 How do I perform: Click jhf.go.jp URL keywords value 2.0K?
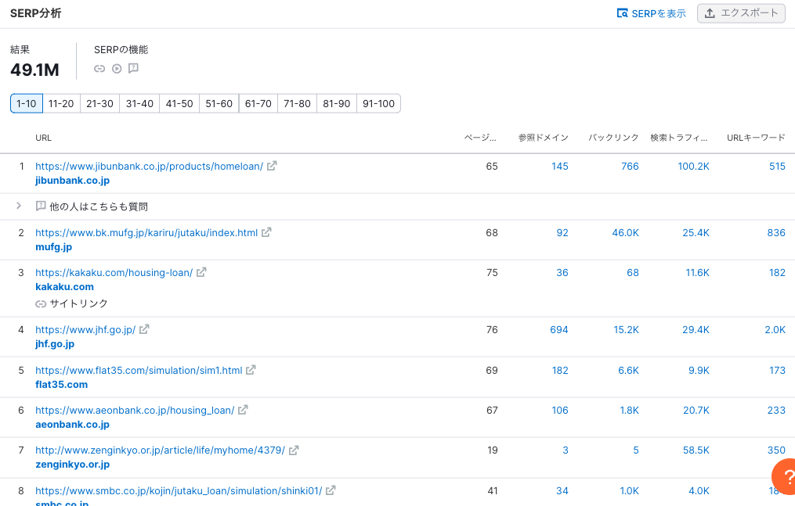coord(775,329)
